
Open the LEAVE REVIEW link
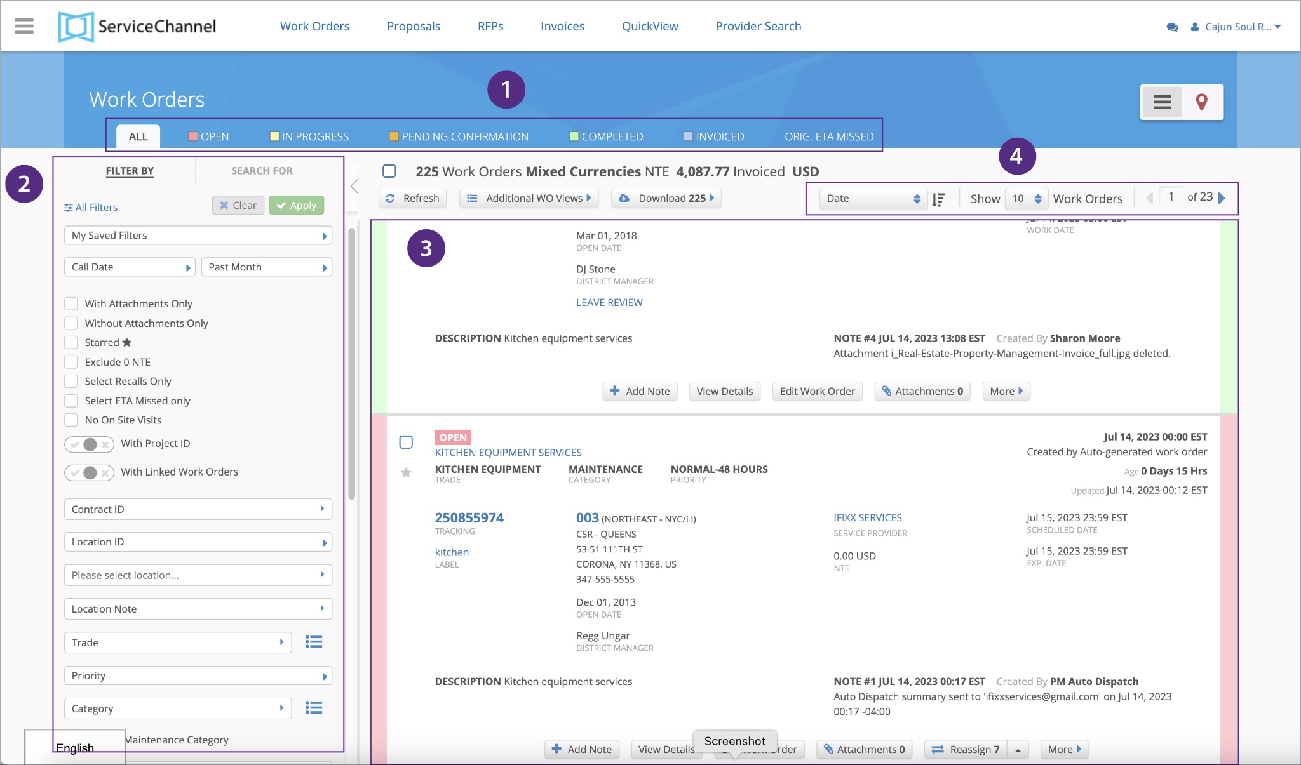click(608, 302)
